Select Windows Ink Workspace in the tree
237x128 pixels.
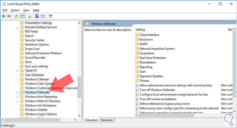click(41, 105)
